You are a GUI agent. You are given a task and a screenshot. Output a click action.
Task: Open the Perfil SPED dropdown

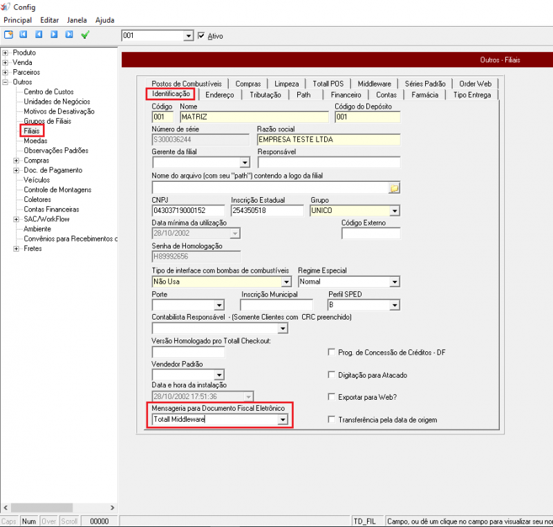pos(394,305)
